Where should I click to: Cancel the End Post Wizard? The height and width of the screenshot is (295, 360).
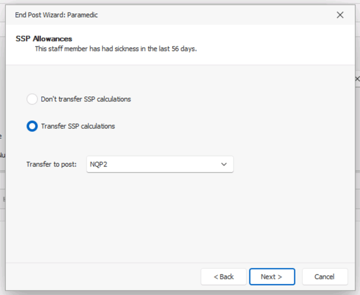pyautogui.click(x=324, y=277)
